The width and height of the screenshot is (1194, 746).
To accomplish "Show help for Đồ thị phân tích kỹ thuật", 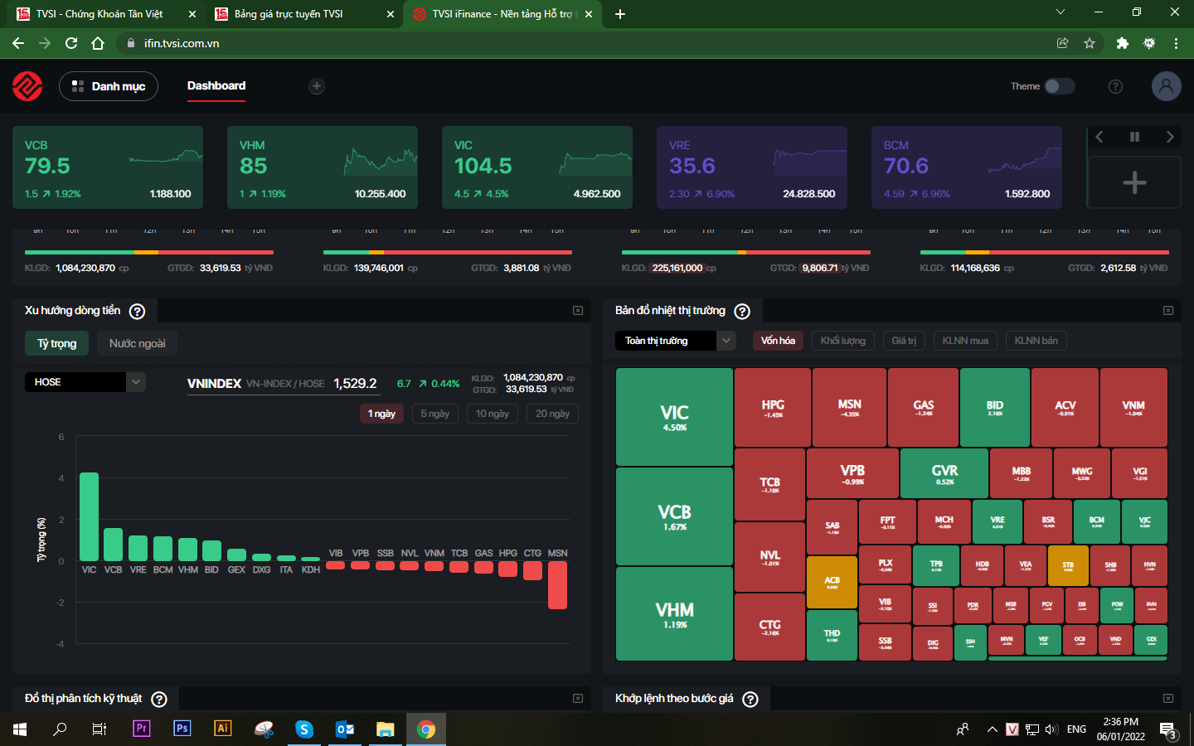I will pyautogui.click(x=159, y=700).
